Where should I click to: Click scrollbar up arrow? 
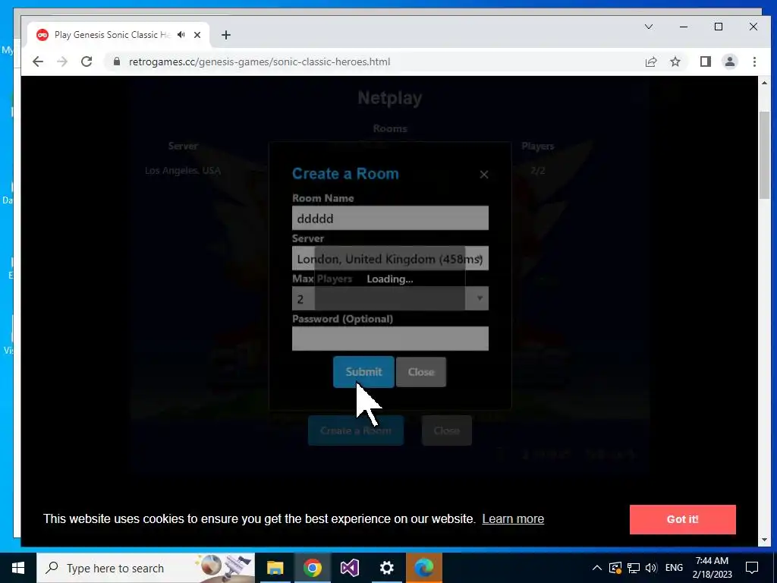763,83
